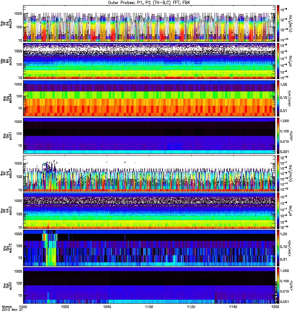
Task: Click the thc fbk scm1 panel color bar
Action: (278, 285)
